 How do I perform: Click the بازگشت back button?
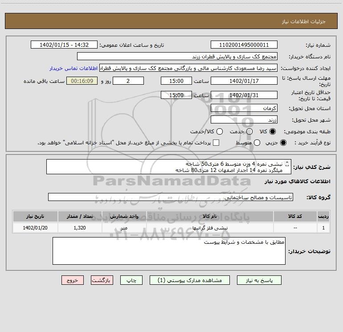[102, 280]
